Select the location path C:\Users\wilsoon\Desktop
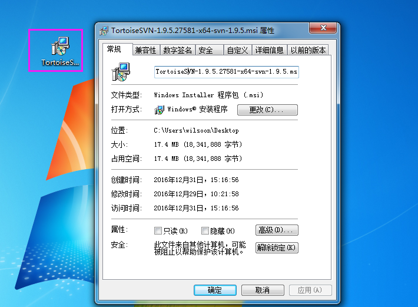 click(x=196, y=131)
